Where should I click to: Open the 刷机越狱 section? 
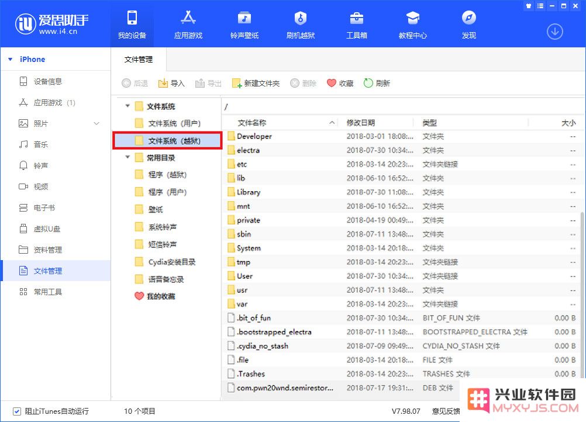(x=300, y=25)
